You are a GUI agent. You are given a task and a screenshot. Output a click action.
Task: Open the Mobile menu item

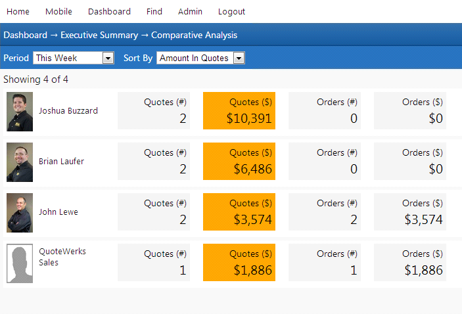point(58,12)
